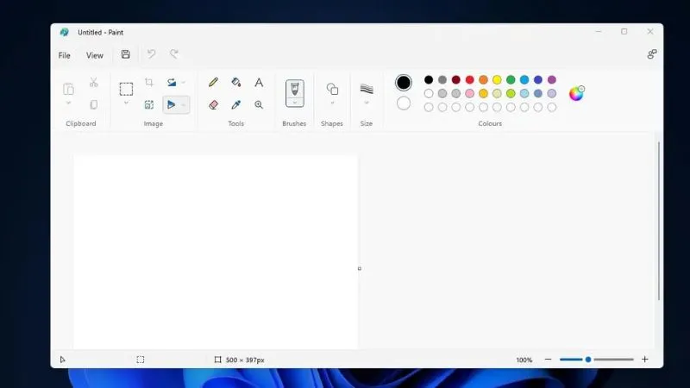
Task: Open the Rotate dropdown arrow
Action: (184, 82)
